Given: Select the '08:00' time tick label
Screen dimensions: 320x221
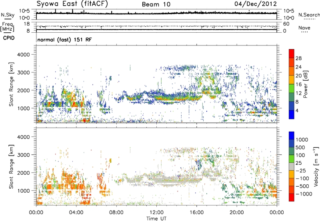Looking at the screenshot, I should click(x=116, y=213).
